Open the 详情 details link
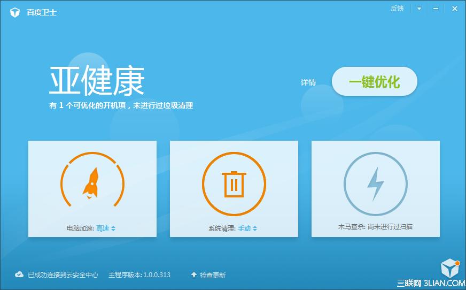 [x=308, y=82]
